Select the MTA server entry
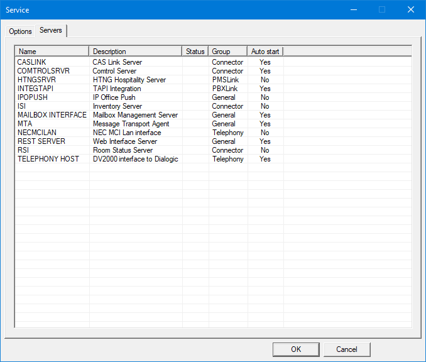This screenshot has height=362, width=426. (24, 124)
